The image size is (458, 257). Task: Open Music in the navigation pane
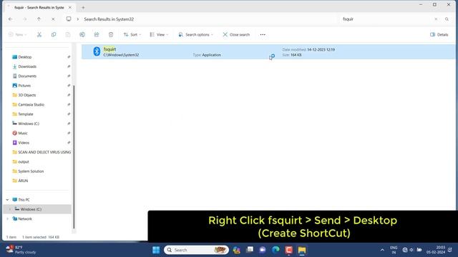pos(22,133)
